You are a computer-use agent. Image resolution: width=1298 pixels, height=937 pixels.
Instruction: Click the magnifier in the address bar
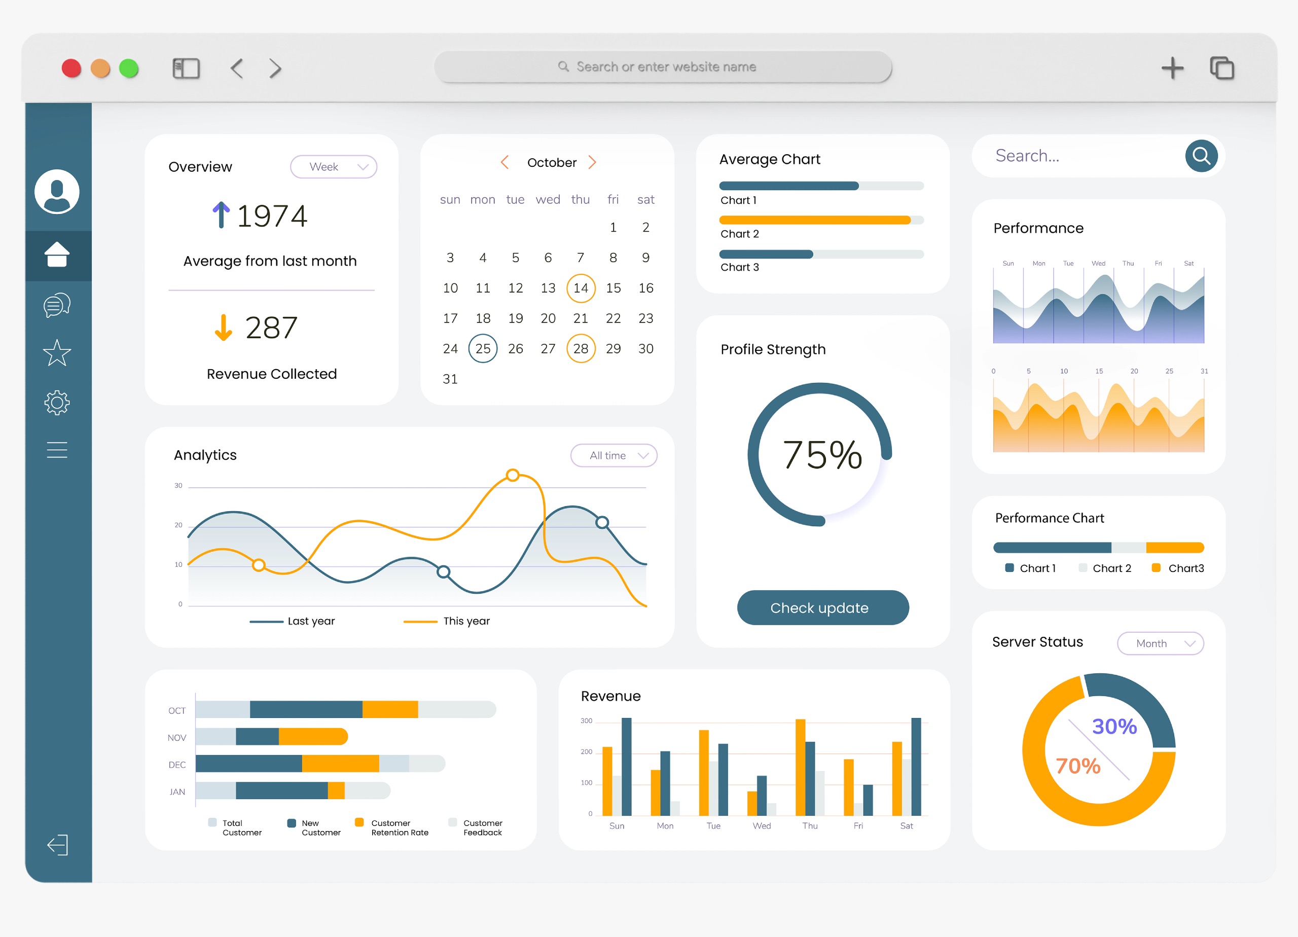click(x=563, y=66)
